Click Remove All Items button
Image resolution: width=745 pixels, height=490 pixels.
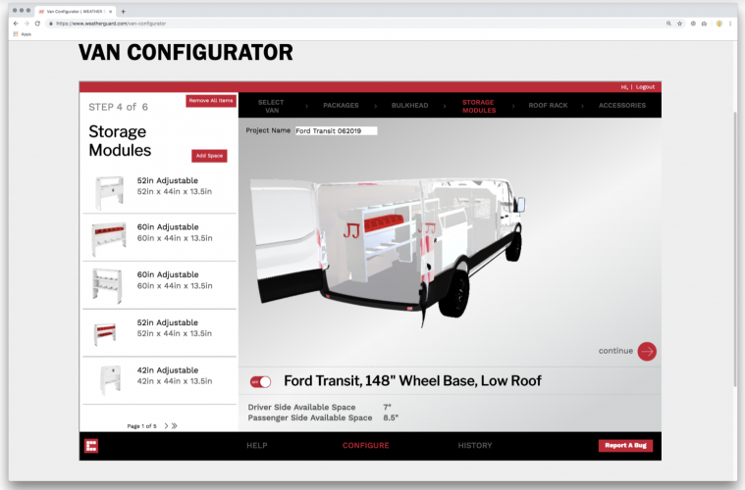click(x=211, y=101)
